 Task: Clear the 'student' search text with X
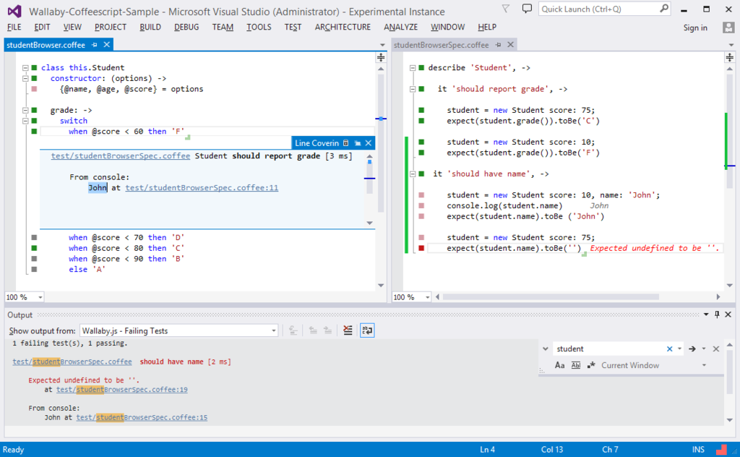pyautogui.click(x=669, y=349)
